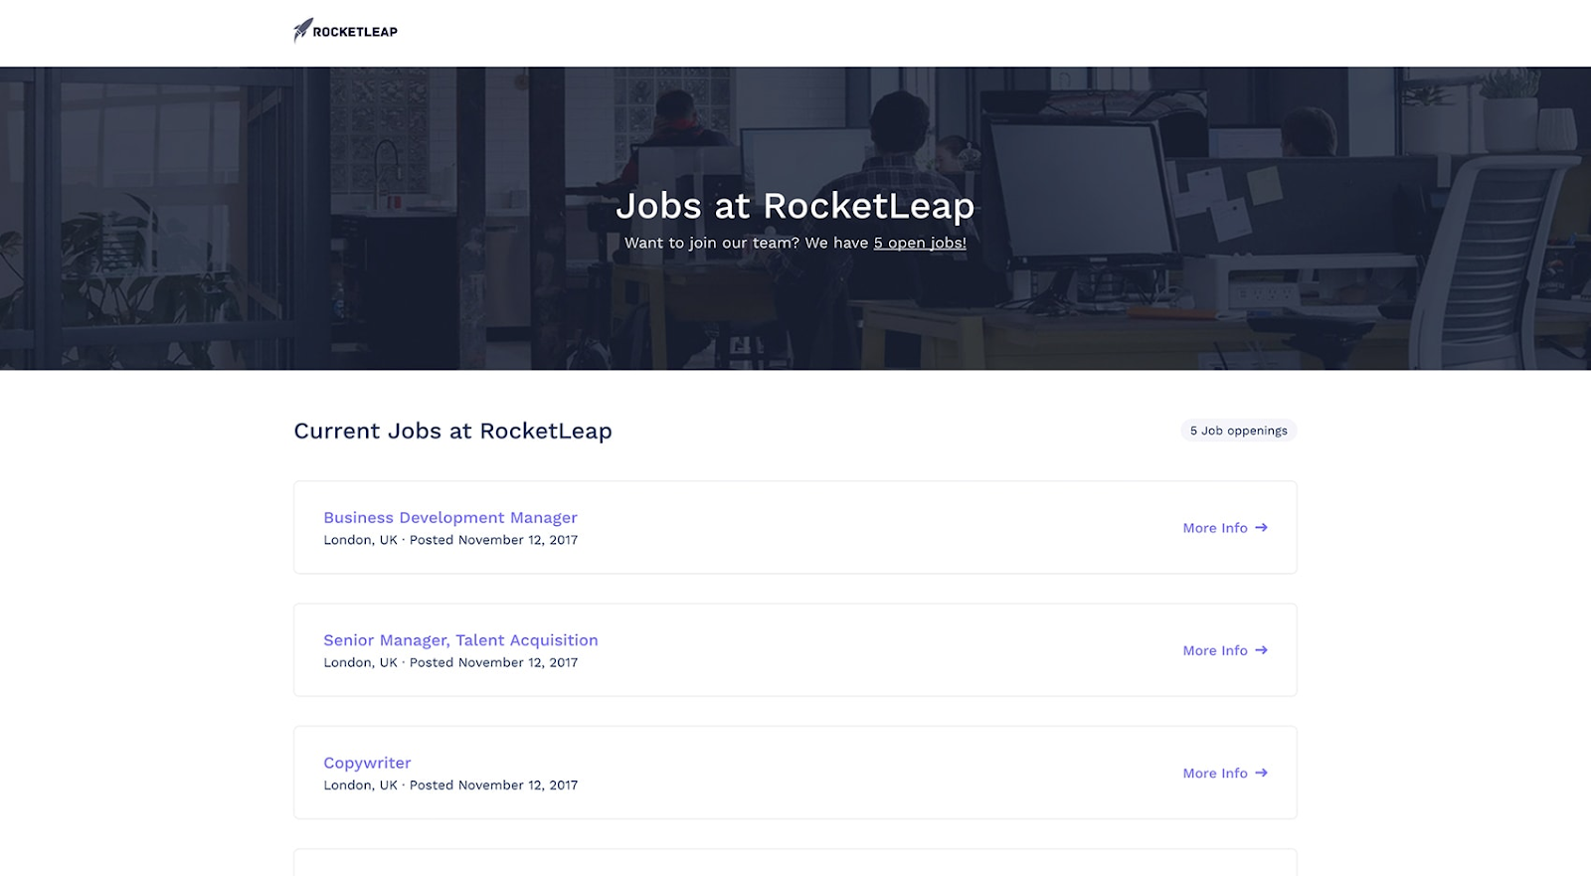The width and height of the screenshot is (1591, 876).
Task: Select 'Jobs at RocketLeap' hero heading
Action: click(x=795, y=206)
